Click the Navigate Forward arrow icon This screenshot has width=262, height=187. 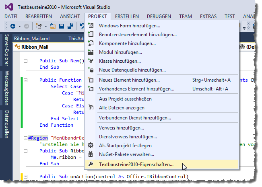click(x=27, y=26)
